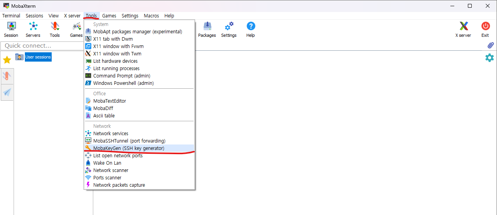Choose List open network ports
The image size is (497, 215).
click(139, 156)
